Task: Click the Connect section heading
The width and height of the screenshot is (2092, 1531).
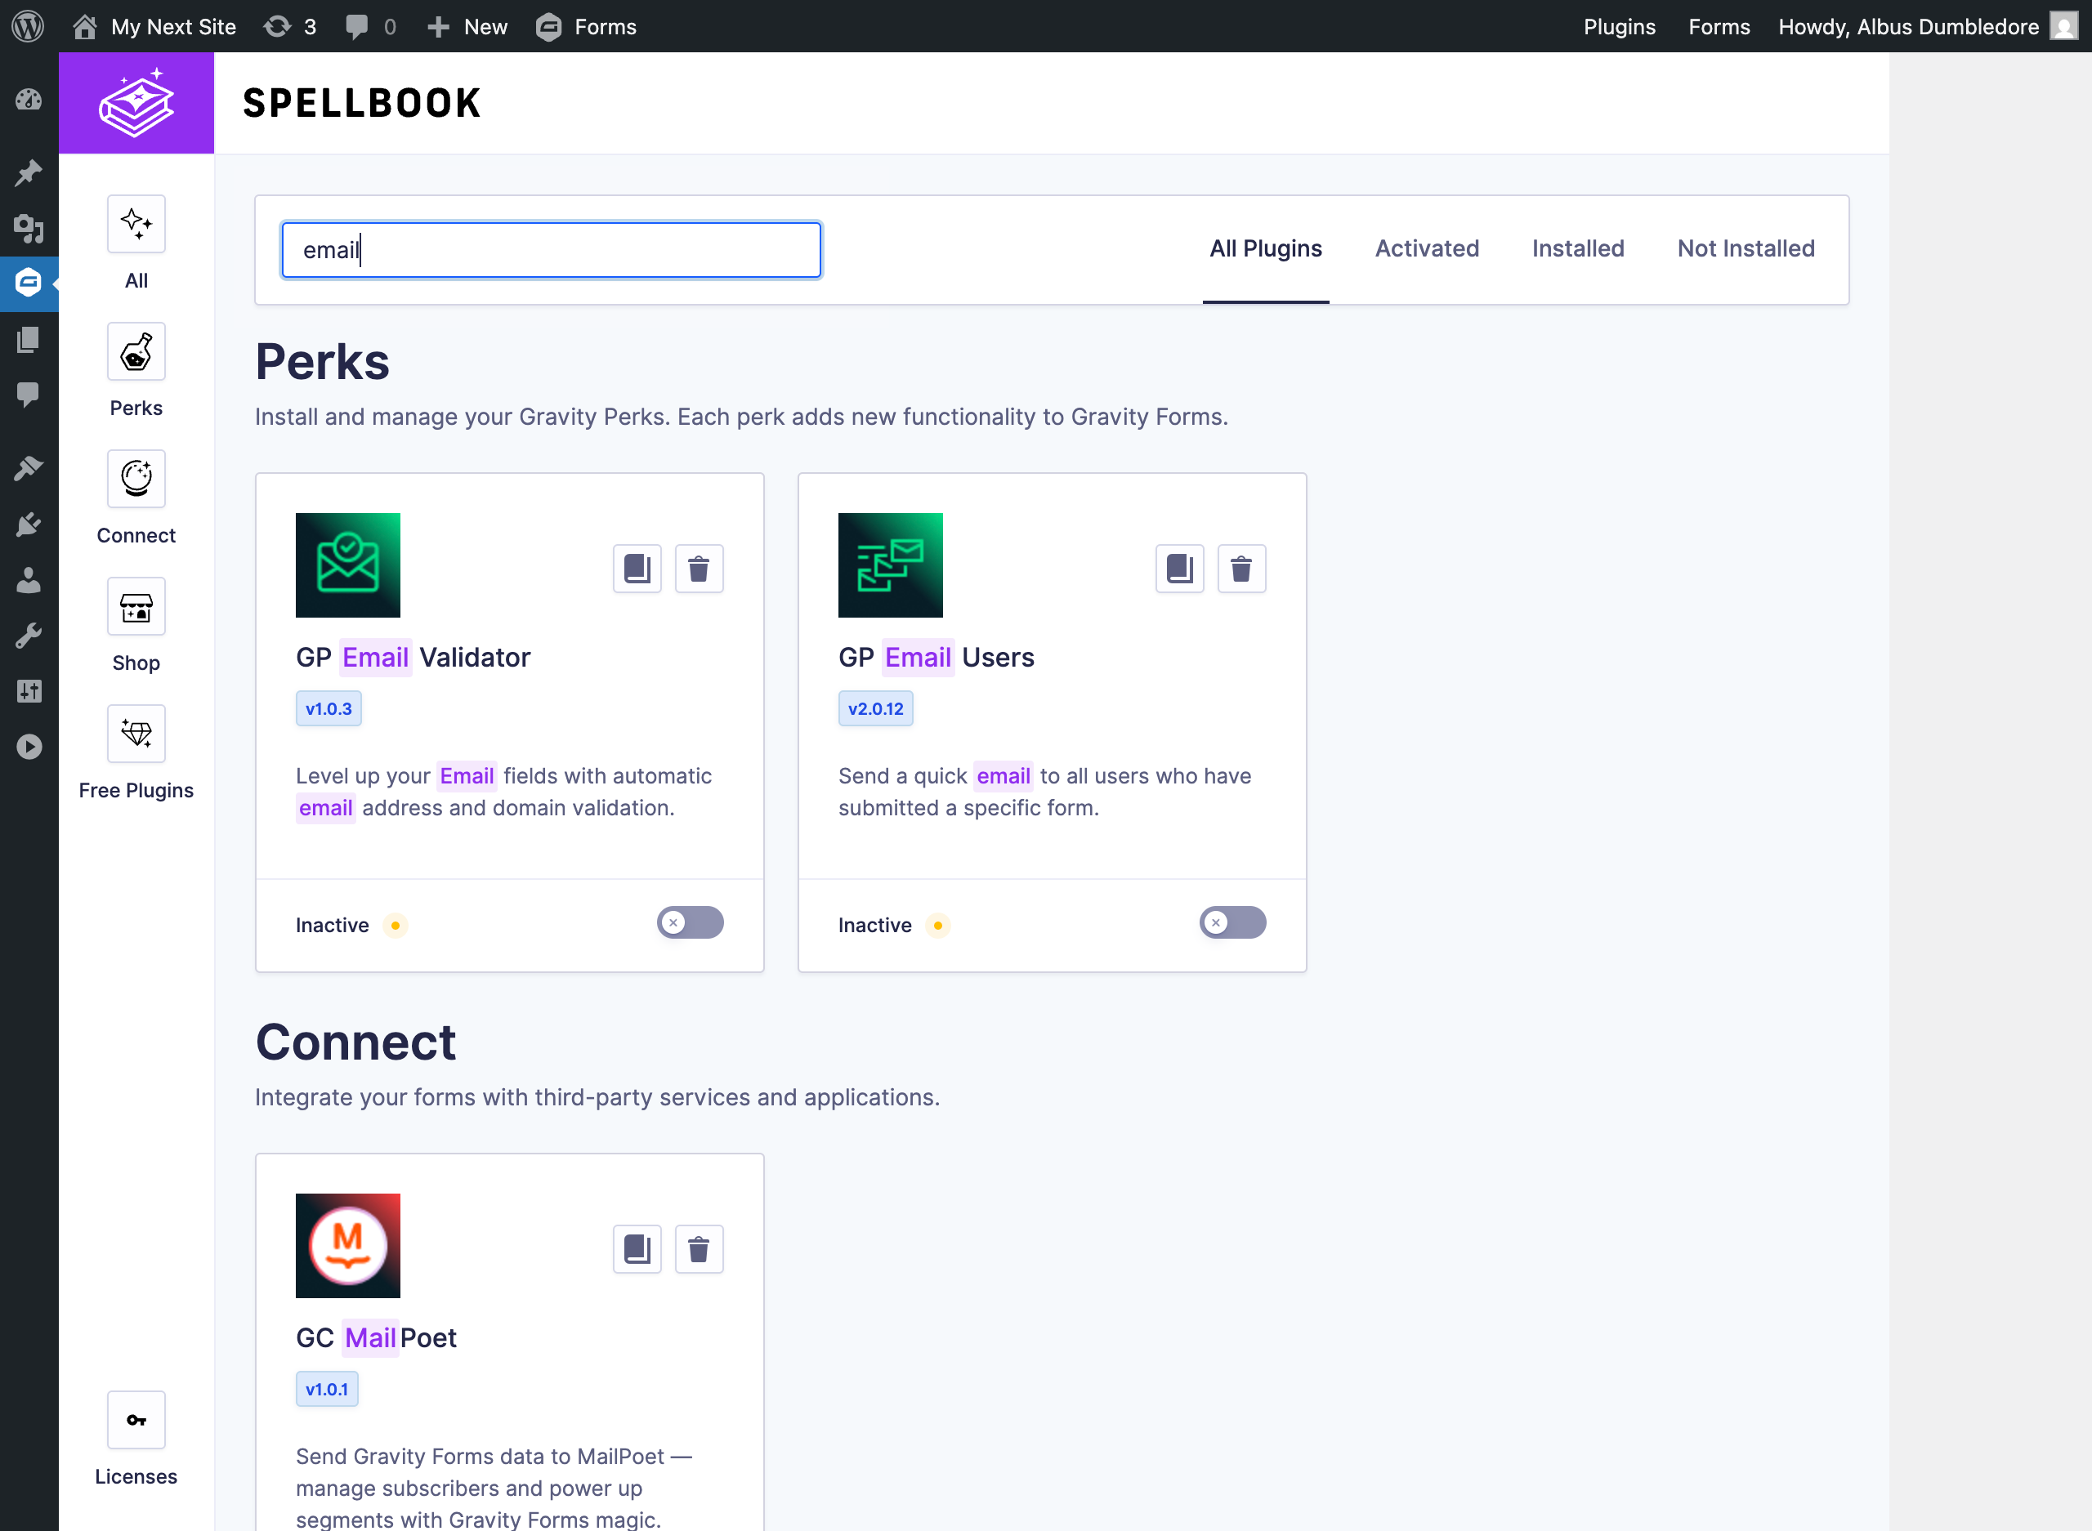Action: point(355,1042)
